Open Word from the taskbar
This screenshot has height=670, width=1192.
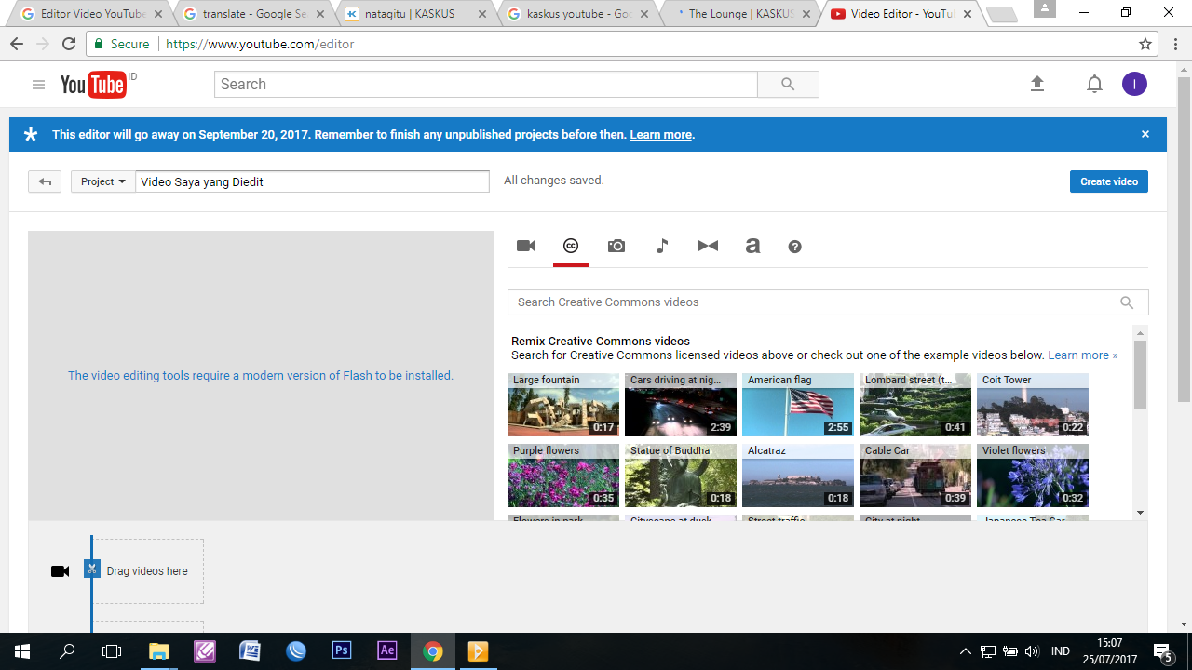pos(250,650)
